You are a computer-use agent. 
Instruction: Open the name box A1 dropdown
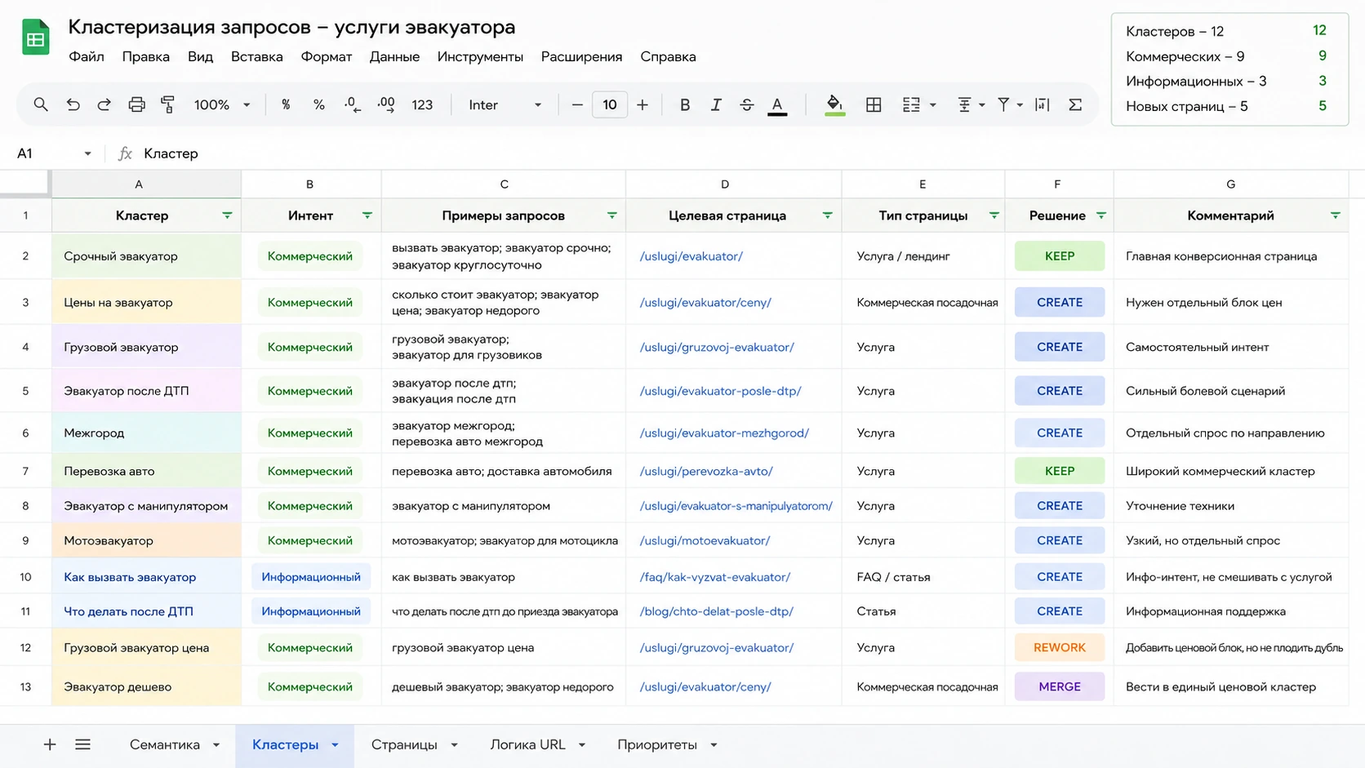[x=87, y=153]
